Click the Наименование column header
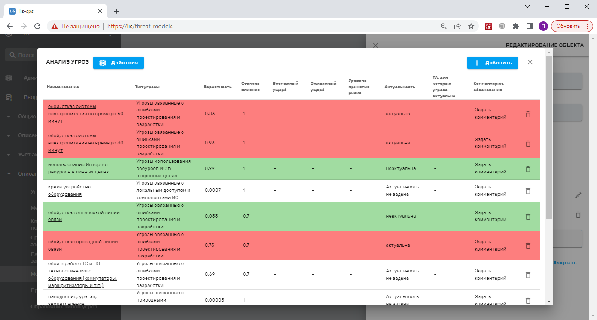 coord(63,87)
